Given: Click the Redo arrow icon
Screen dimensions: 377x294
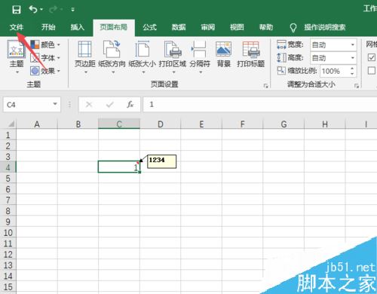Looking at the screenshot, I should [x=53, y=10].
